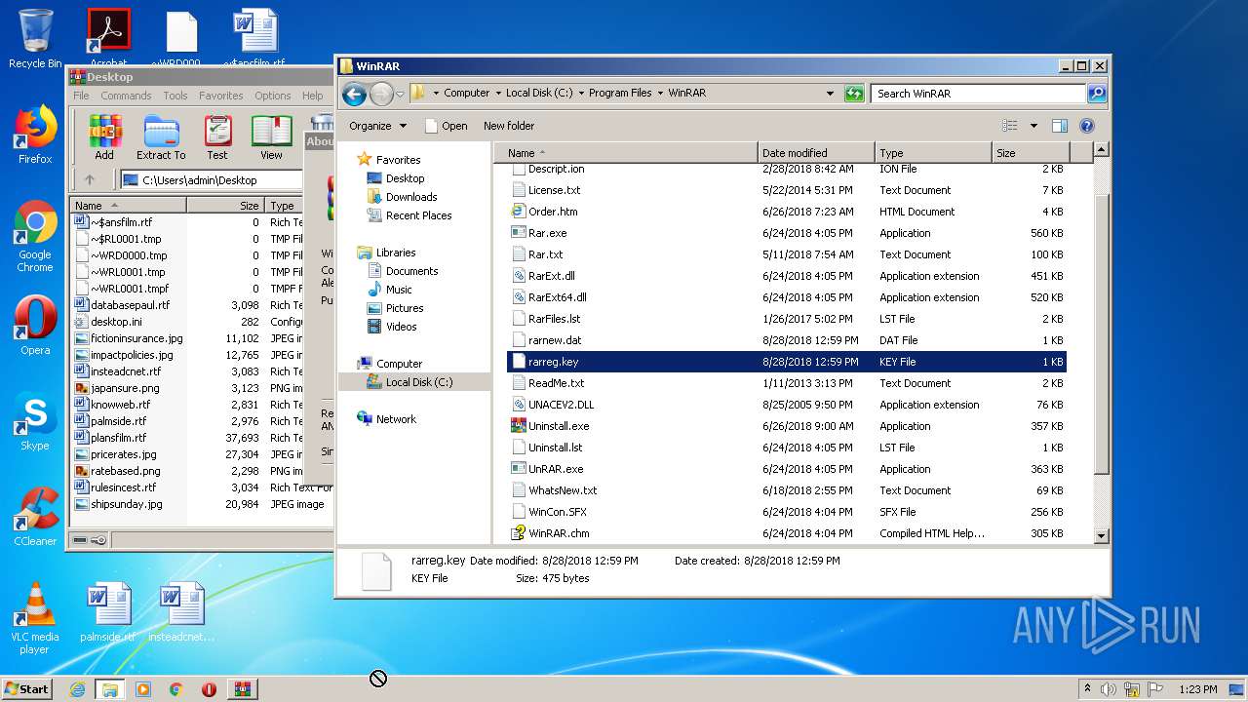Click the volume icon in system tray
Screen dimensions: 1248x702
tap(1109, 689)
